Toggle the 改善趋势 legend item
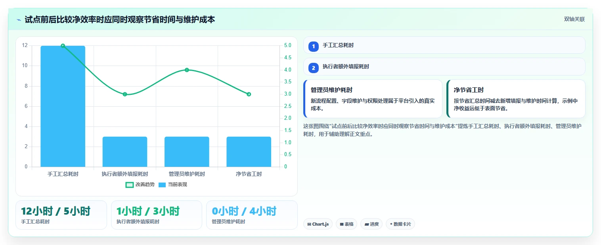The width and height of the screenshot is (601, 245). (x=140, y=185)
